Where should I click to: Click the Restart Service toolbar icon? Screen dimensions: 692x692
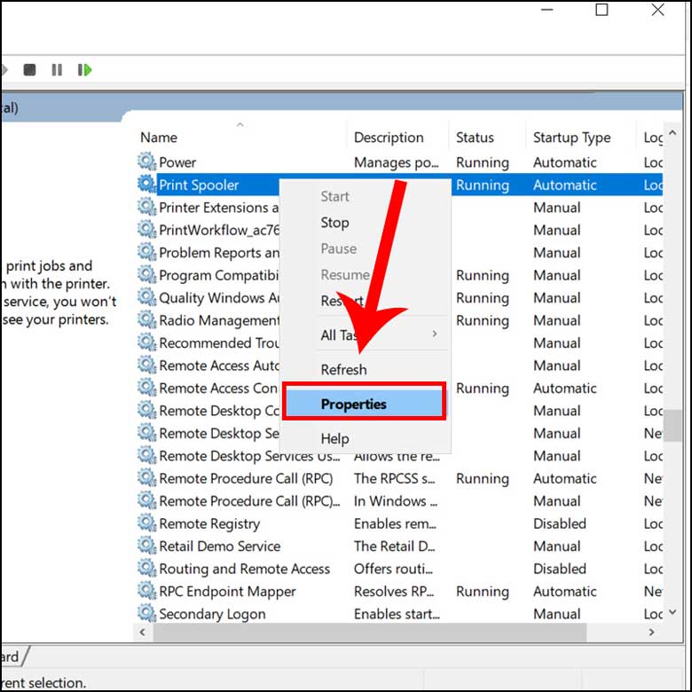(x=84, y=69)
